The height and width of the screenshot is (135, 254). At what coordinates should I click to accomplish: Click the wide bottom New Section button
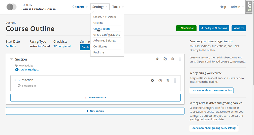pos(95,111)
